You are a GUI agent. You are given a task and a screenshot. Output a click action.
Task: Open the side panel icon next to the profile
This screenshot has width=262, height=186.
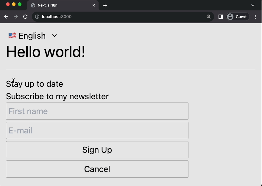coord(220,17)
